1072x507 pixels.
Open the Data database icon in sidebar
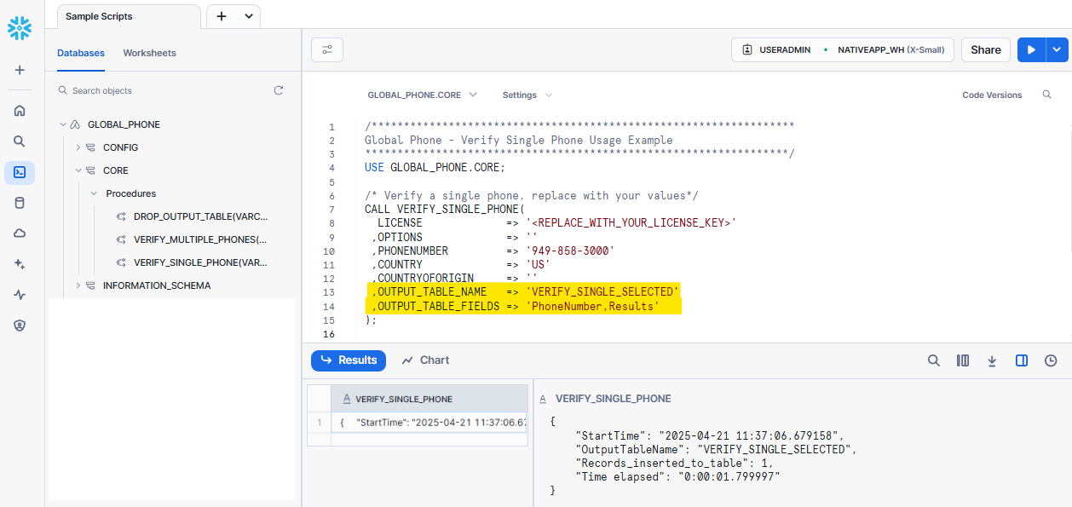[x=20, y=203]
